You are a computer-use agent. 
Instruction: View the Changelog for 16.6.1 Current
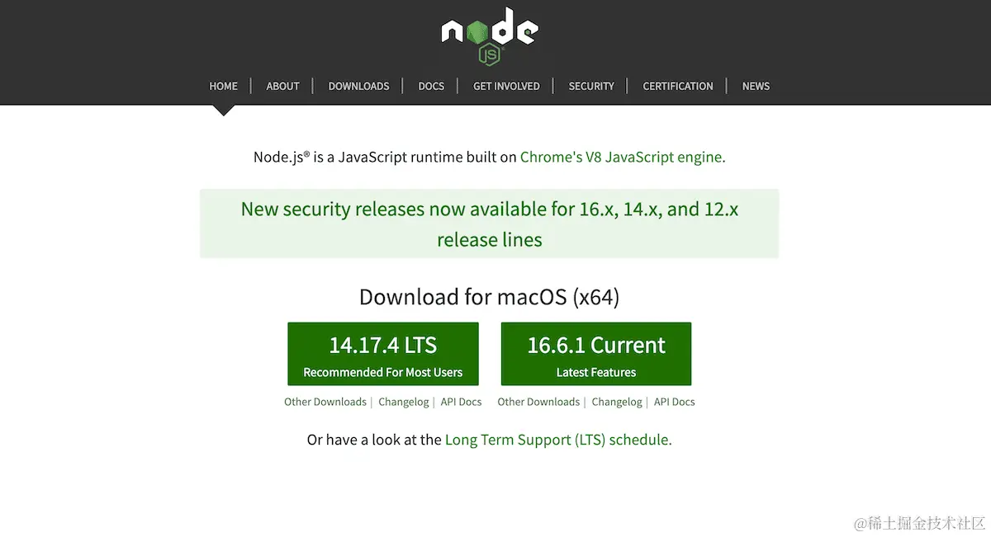point(616,402)
